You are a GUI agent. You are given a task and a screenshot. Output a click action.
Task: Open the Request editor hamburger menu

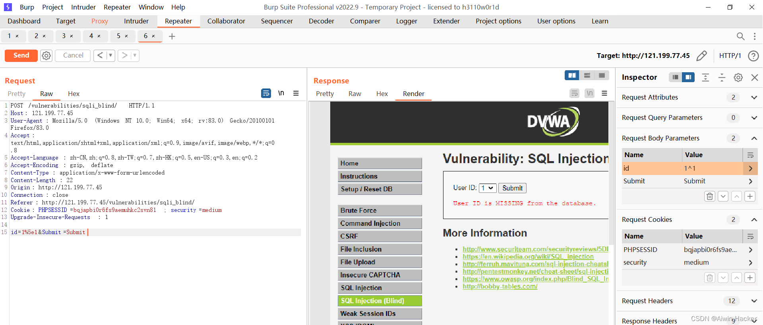point(296,93)
